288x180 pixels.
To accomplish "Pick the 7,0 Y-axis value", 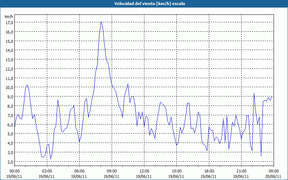I will pyautogui.click(x=10, y=115).
